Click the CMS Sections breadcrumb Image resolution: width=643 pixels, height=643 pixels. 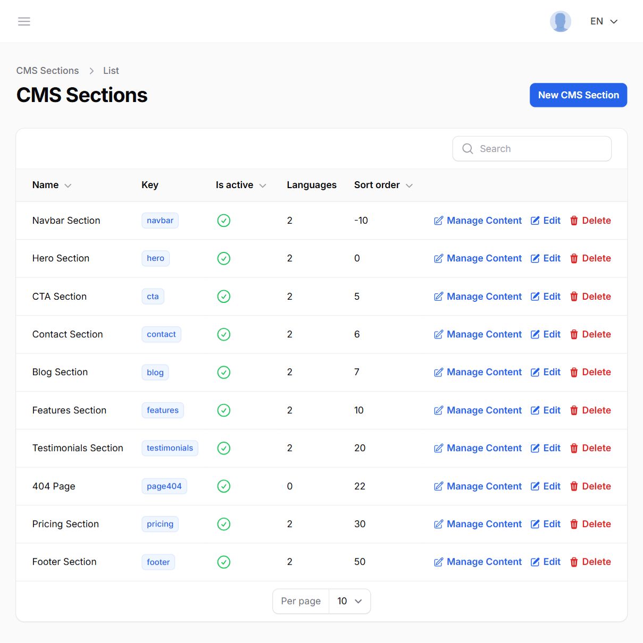[47, 71]
